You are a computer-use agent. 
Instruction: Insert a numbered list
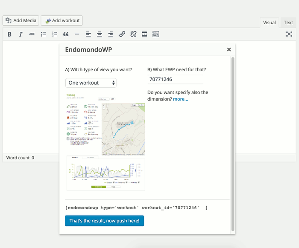[55, 34]
